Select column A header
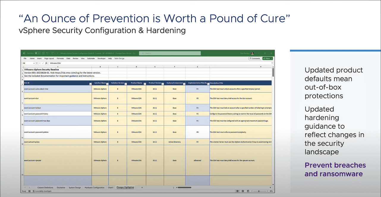Image resolution: width=381 pixels, height=197 pixels. click(x=58, y=67)
